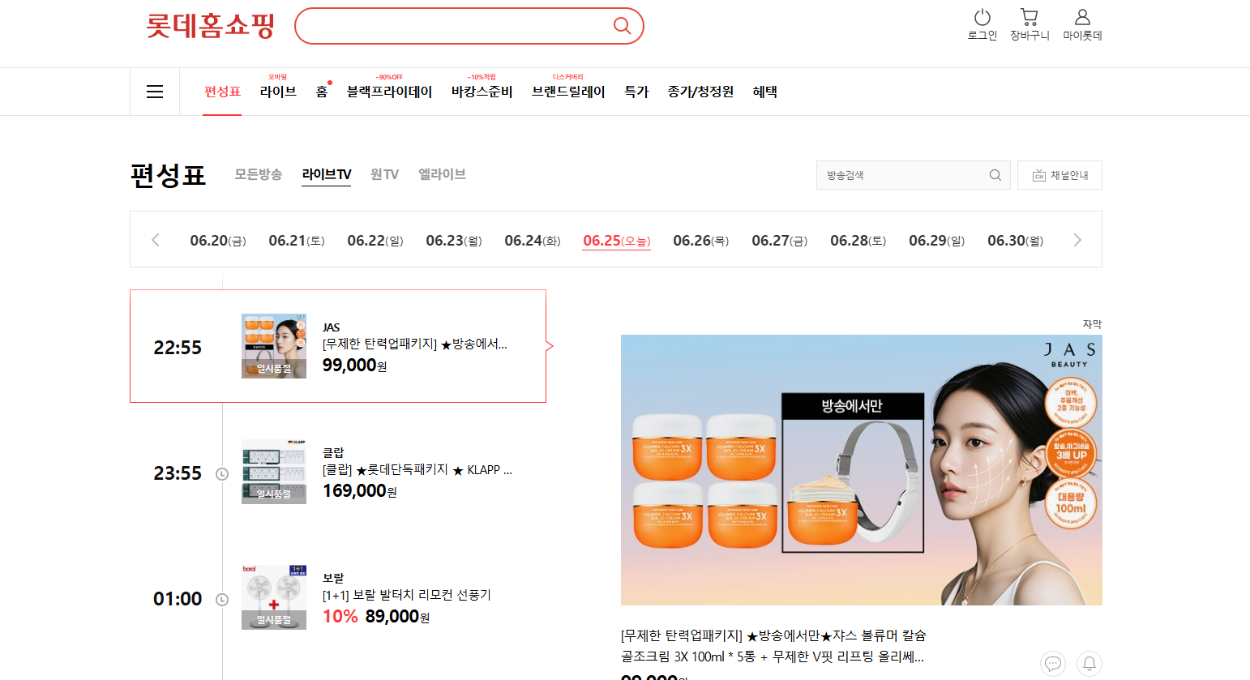Select date 06.22(일)
The height and width of the screenshot is (680, 1250).
click(x=375, y=241)
